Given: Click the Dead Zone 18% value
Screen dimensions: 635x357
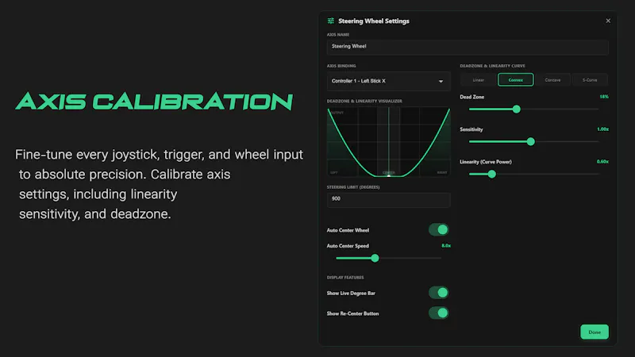Looking at the screenshot, I should (604, 97).
